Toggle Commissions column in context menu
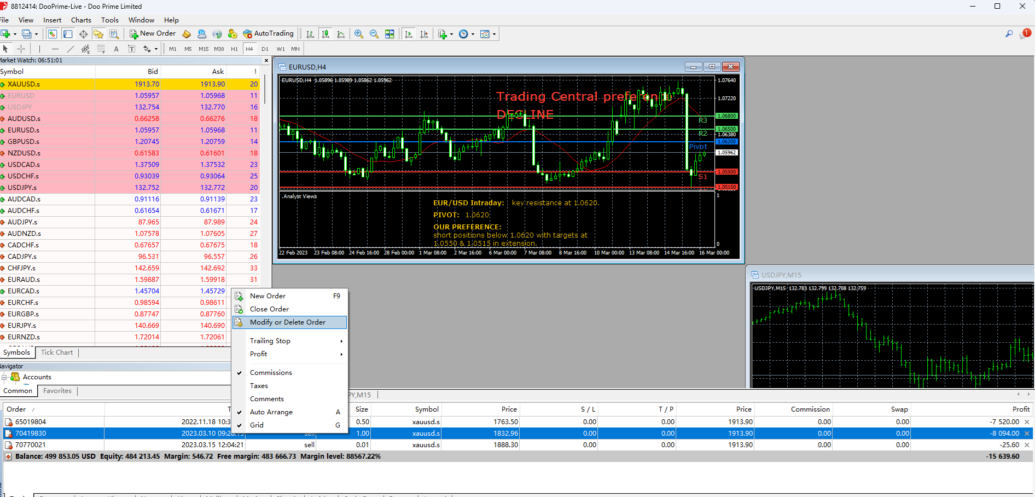 point(271,373)
